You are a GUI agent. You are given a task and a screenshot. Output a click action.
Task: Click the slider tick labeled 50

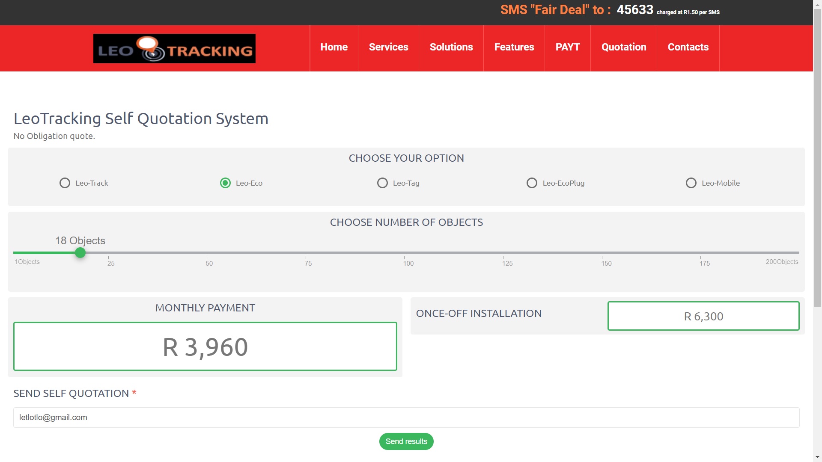coord(209,264)
